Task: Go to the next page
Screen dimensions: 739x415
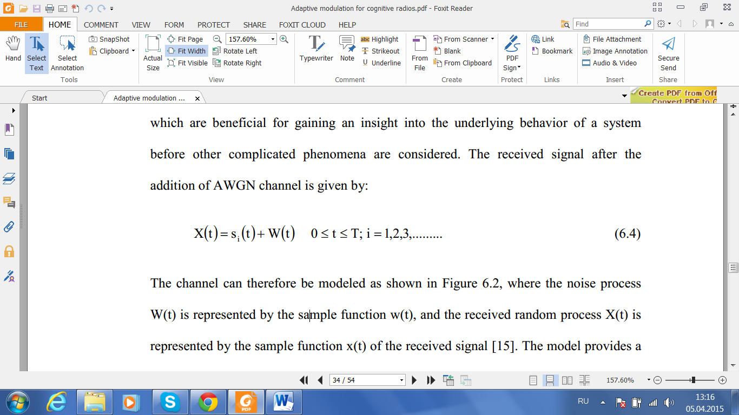Action: [414, 380]
